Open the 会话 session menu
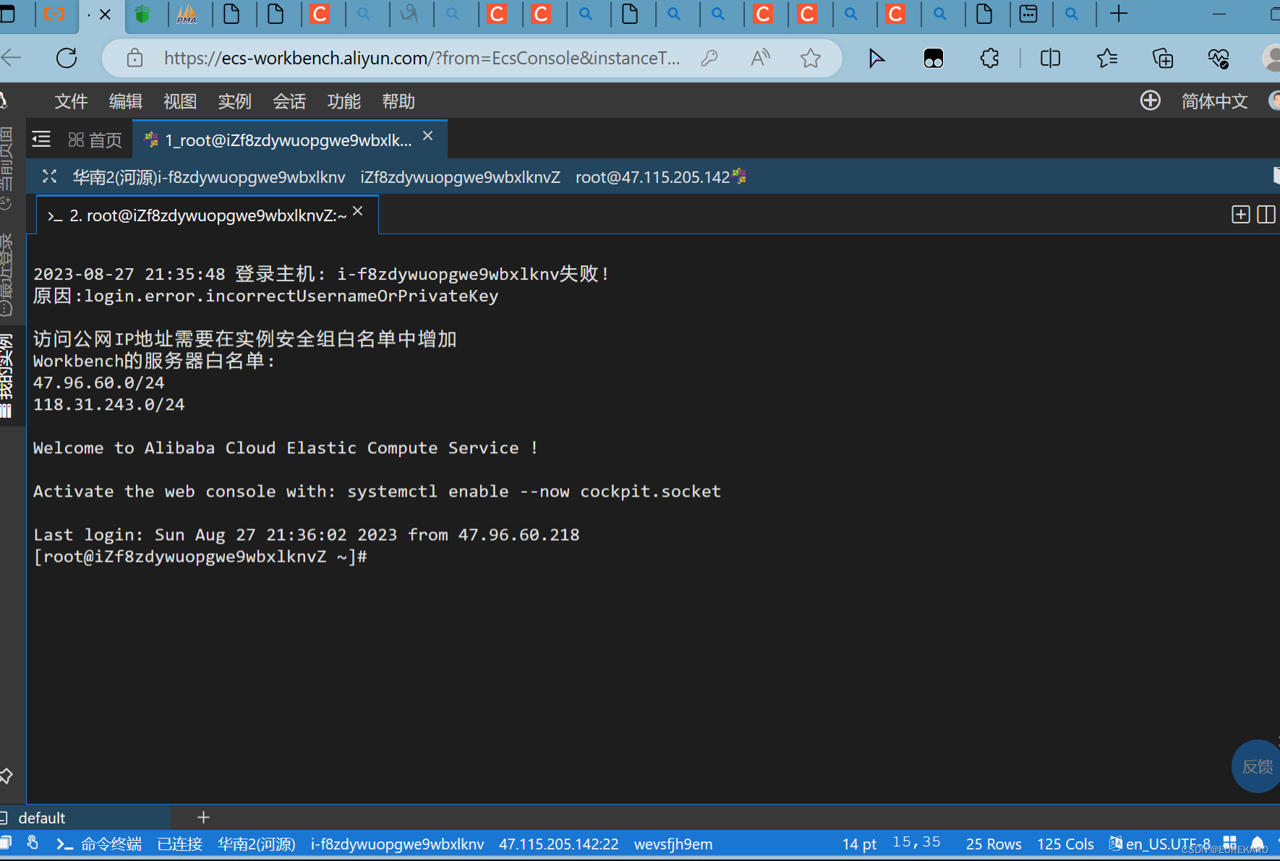The width and height of the screenshot is (1280, 861). [289, 101]
